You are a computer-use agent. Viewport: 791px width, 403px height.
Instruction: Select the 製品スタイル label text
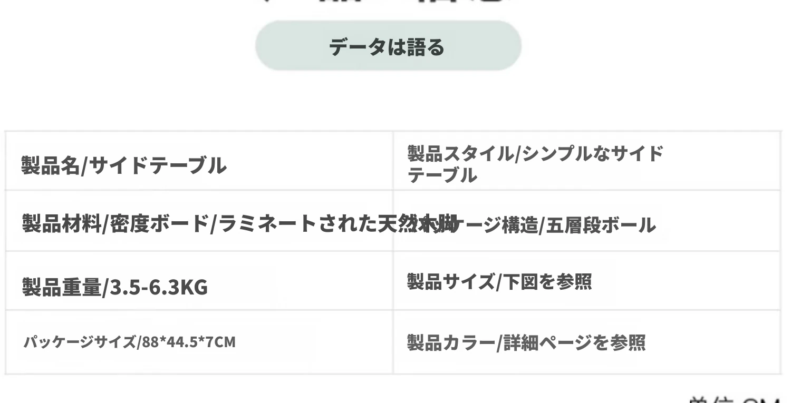tap(460, 154)
